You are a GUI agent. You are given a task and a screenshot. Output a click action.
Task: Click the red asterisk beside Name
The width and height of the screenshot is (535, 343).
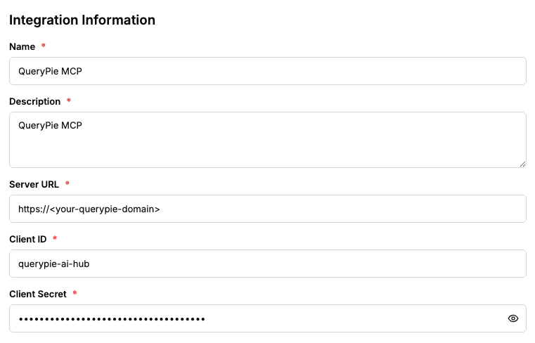coord(44,46)
